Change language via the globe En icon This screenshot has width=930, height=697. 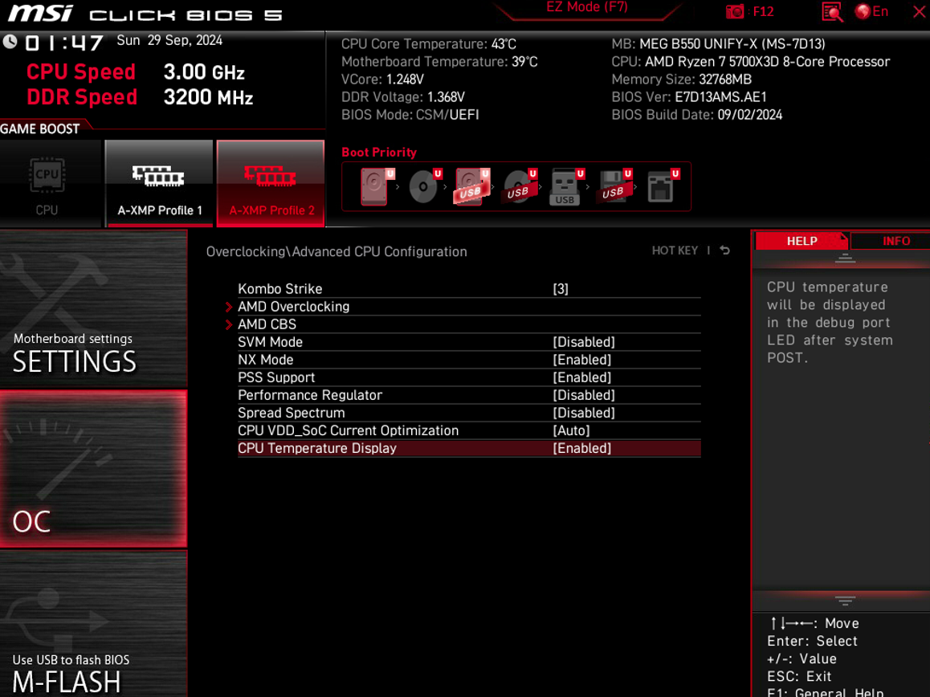click(871, 11)
